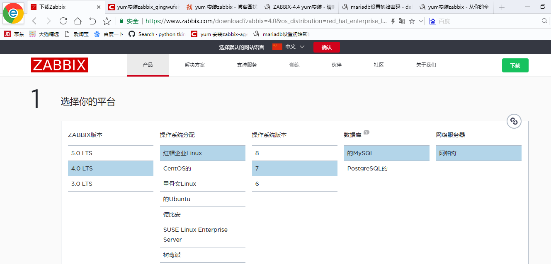Open the 关于我们 menu
Image resolution: width=551 pixels, height=264 pixels.
pyautogui.click(x=426, y=65)
